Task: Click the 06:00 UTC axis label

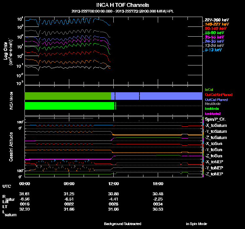Action: tap(69, 184)
